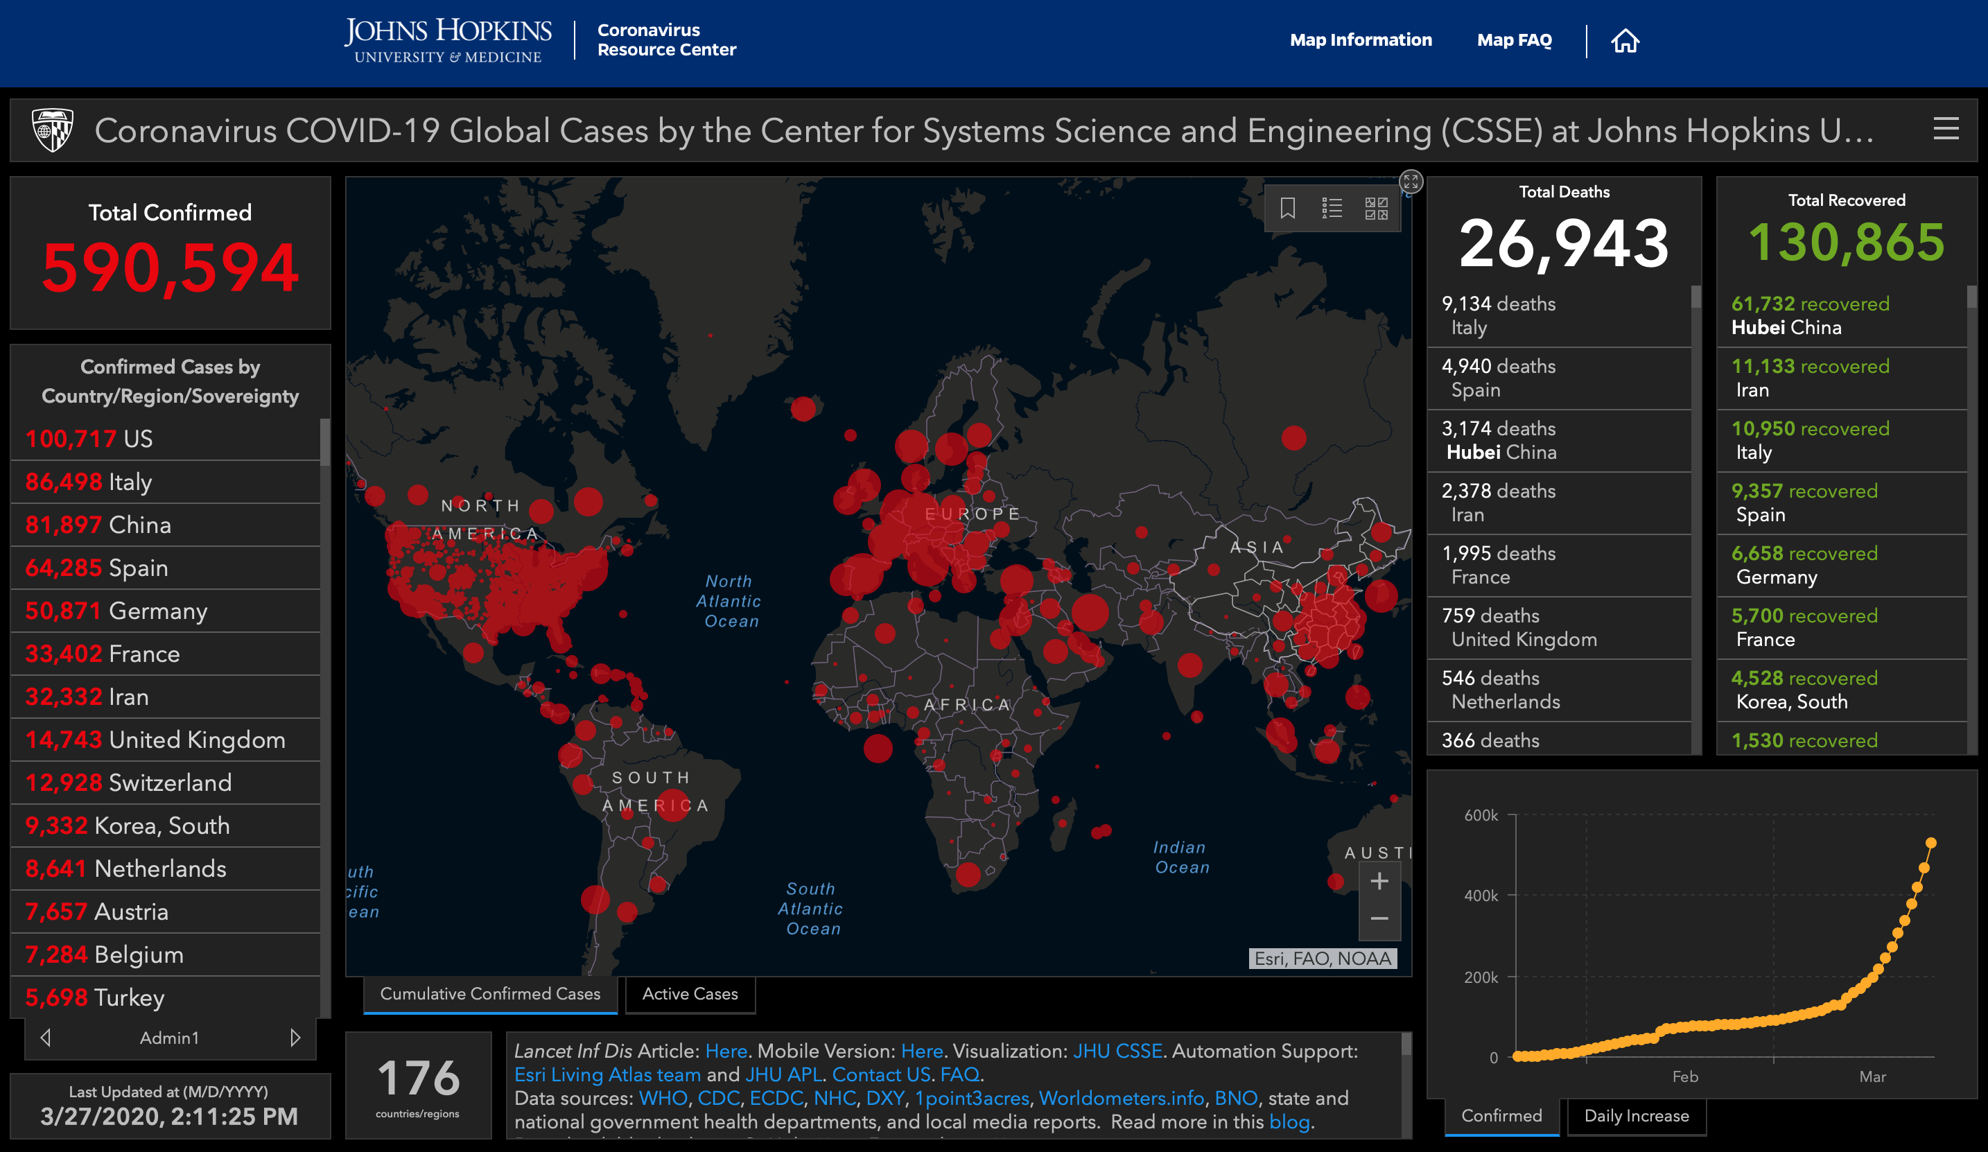Click the Johns Hopkins shield logo in title bar

tap(52, 130)
